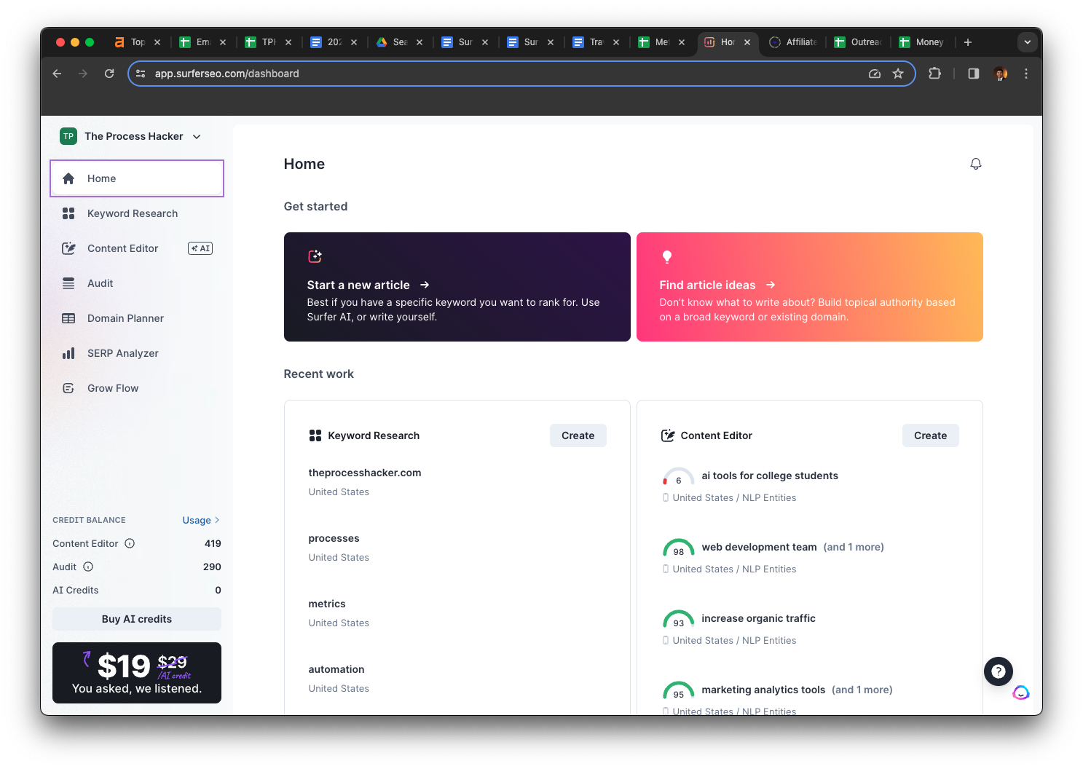Click the score 93 gauge
Screen dimensions: 1083x769
[x=678, y=620]
